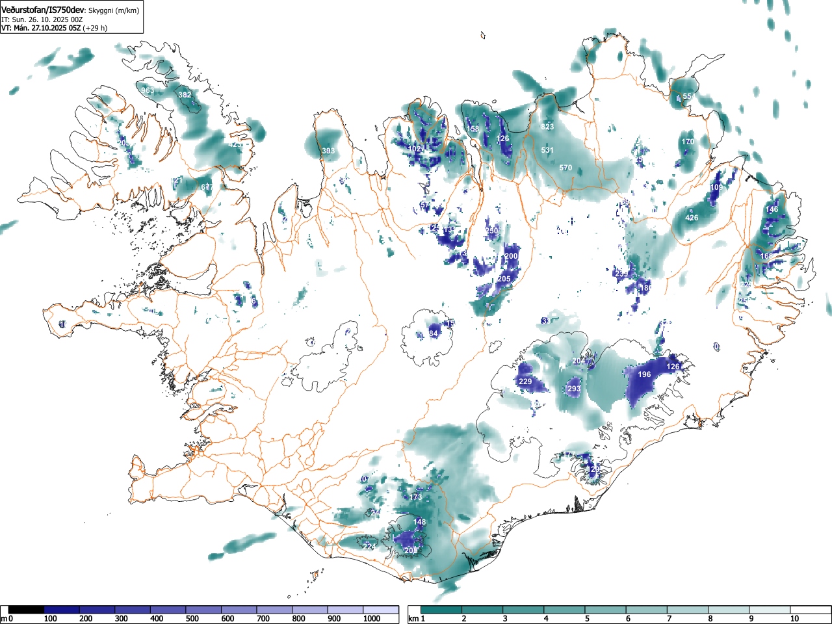Screen dimensions: 832x624
Task: Click the 'km' unit label on the legend
Action: (x=413, y=619)
